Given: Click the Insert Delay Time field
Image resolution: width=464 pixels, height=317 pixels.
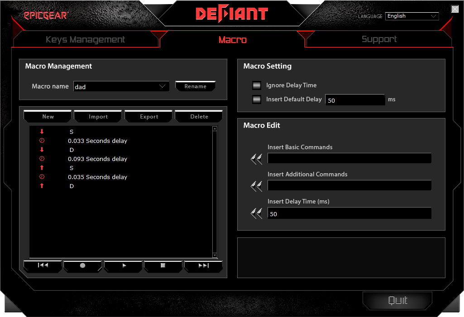Looking at the screenshot, I should click(349, 213).
